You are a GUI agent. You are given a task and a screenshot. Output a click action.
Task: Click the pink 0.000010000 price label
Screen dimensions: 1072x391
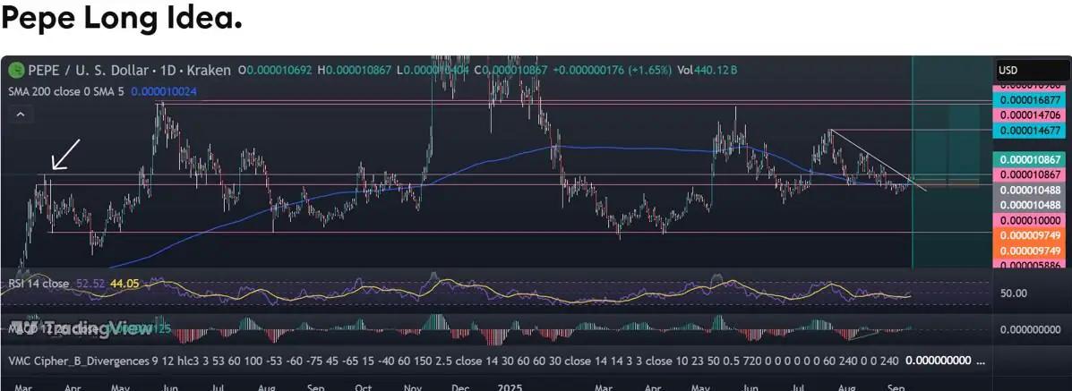click(1030, 219)
